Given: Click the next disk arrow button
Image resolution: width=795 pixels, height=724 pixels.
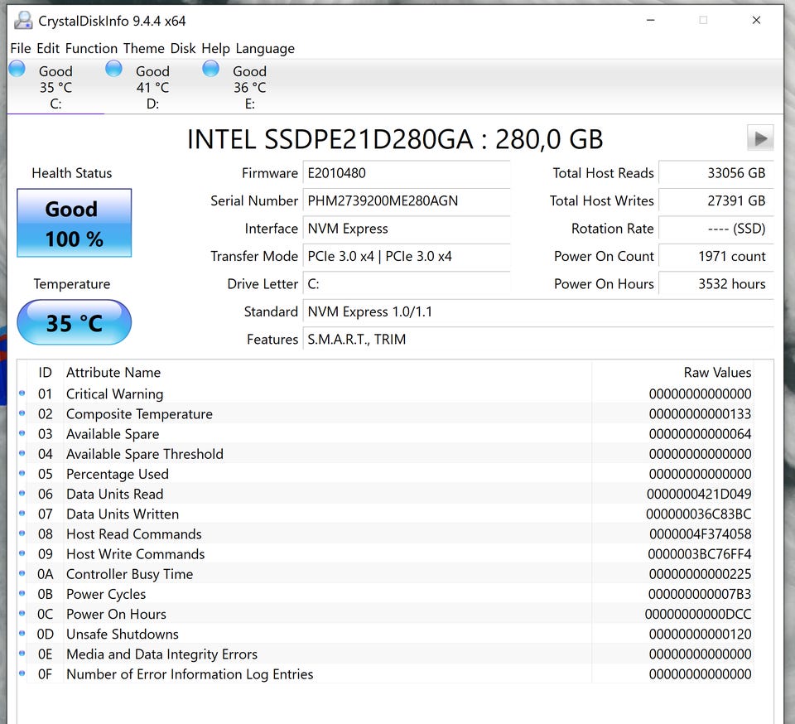Looking at the screenshot, I should (759, 138).
